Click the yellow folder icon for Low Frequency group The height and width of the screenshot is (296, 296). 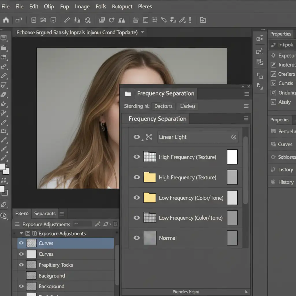point(150,198)
